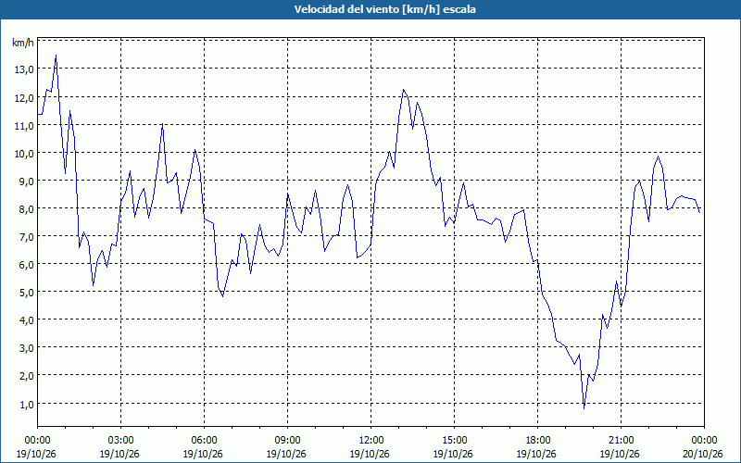Select the 13,0 value on the speed axis

(24, 69)
